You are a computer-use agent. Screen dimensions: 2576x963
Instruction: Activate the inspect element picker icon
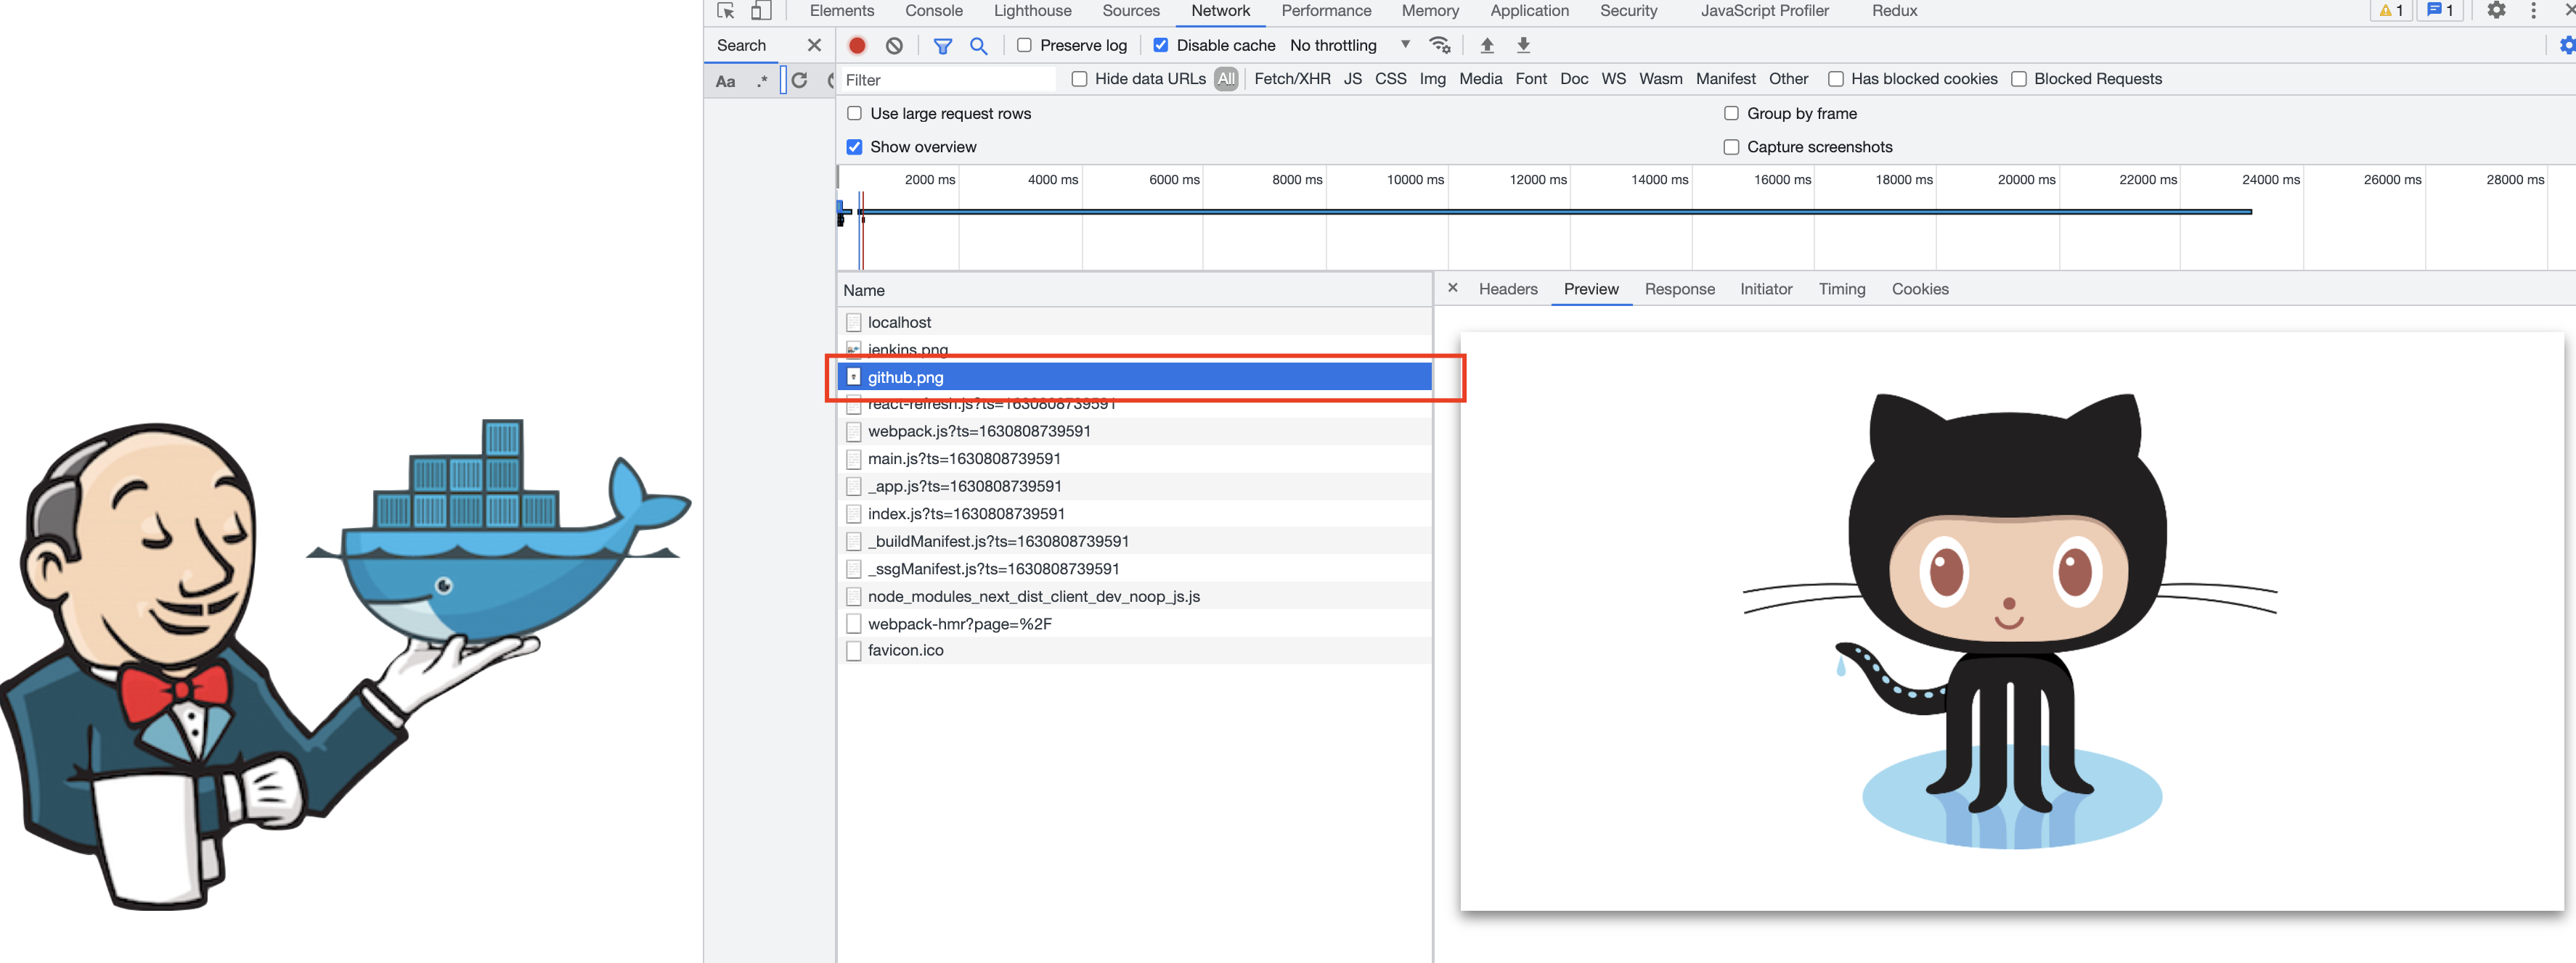[726, 11]
